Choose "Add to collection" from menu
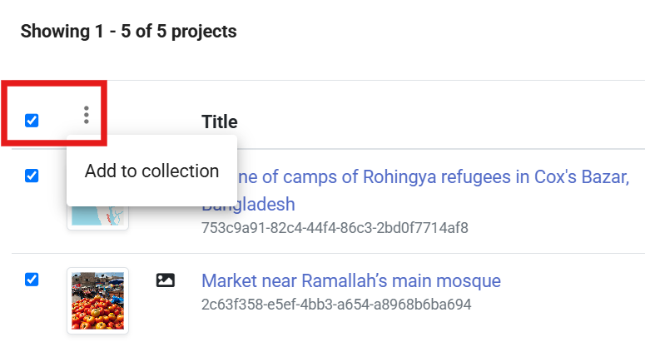 [x=151, y=171]
